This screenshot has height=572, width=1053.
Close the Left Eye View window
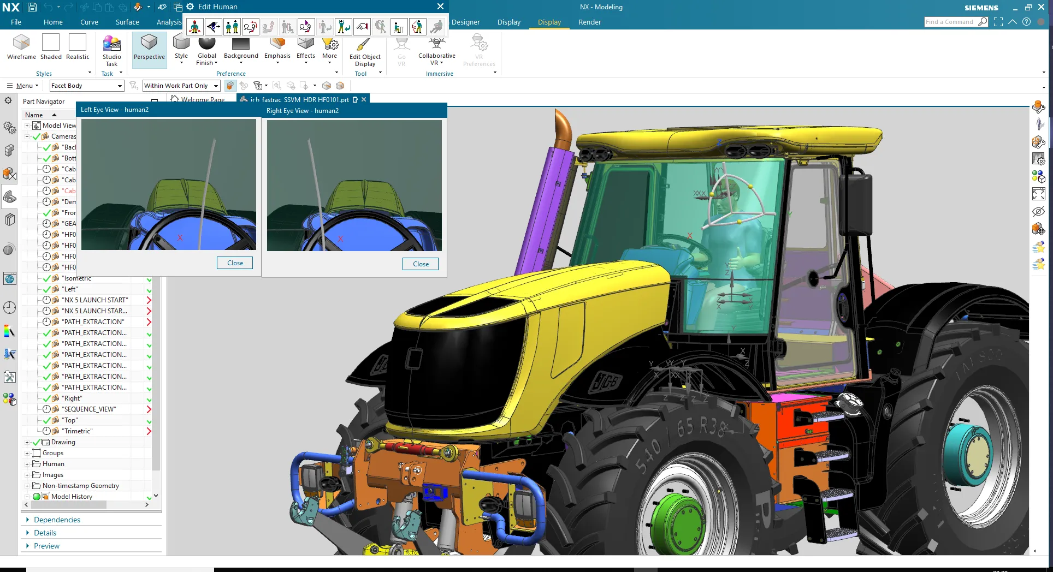[235, 263]
